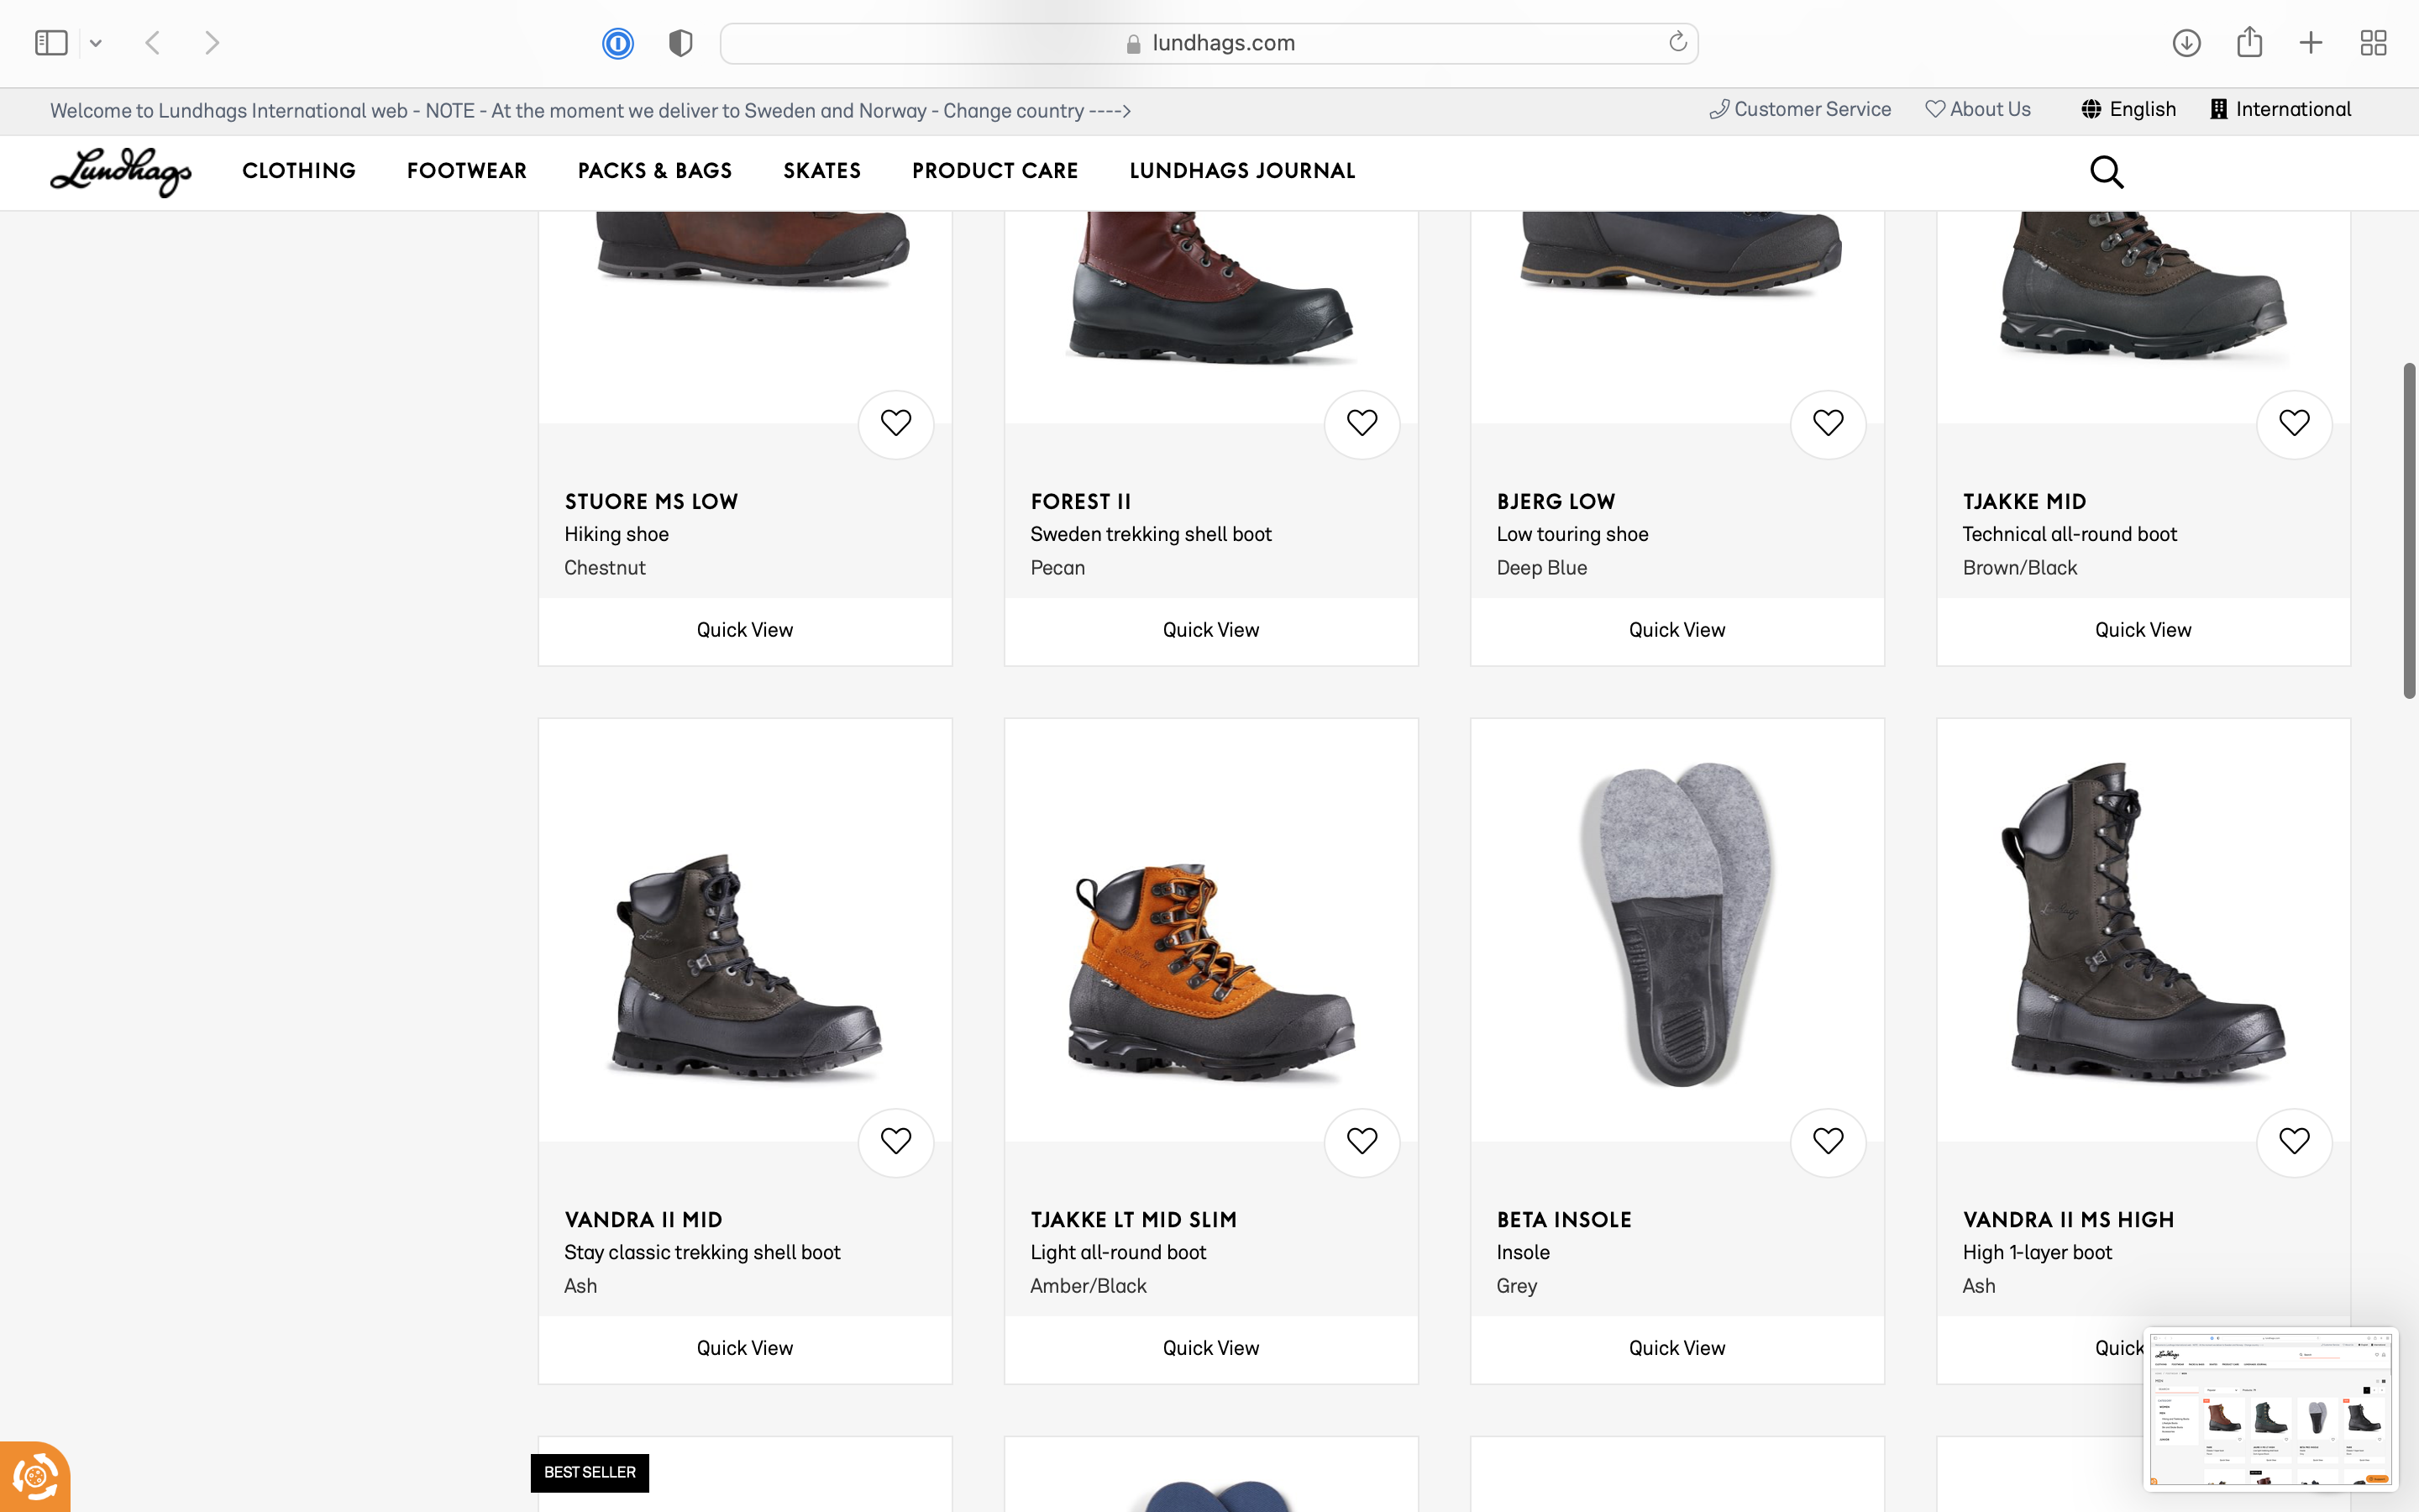Open the screenshot preview thumbnail
The width and height of the screenshot is (2419, 1512).
click(x=2270, y=1408)
